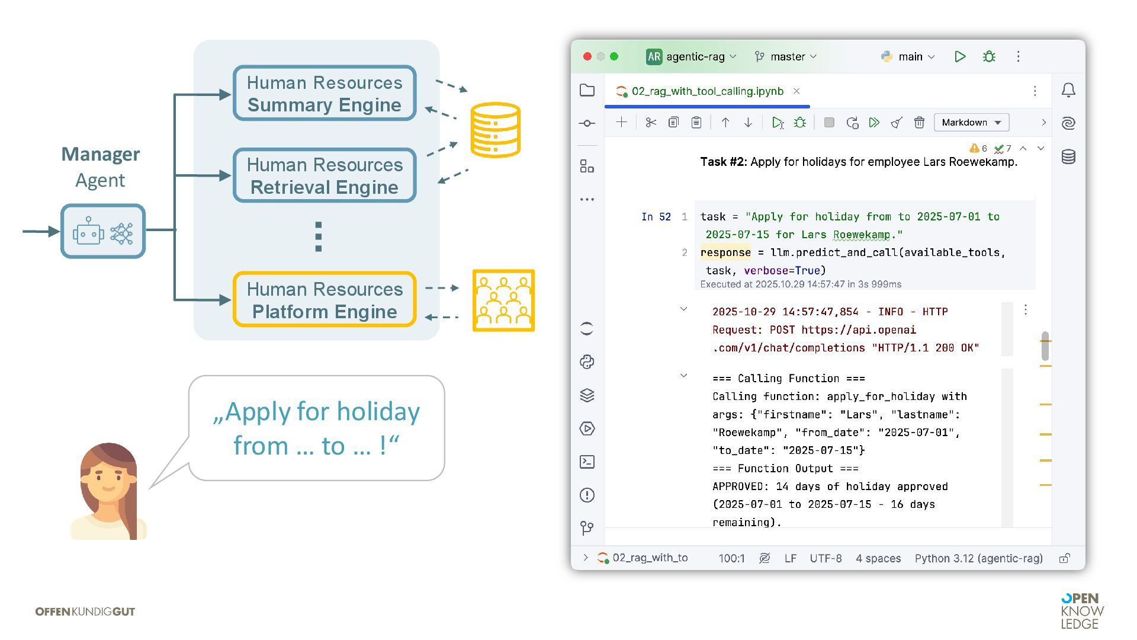Viewport: 1137px width, 640px height.
Task: Delete cell with trash icon
Action: pyautogui.click(x=919, y=123)
